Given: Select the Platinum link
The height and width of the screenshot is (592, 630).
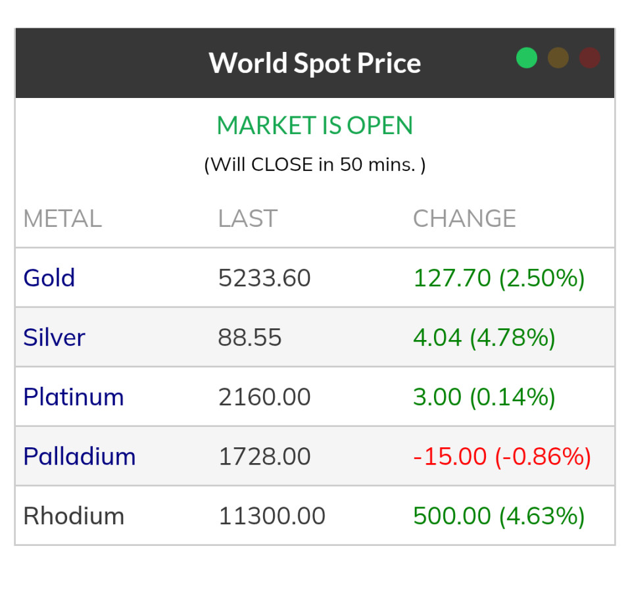Looking at the screenshot, I should pos(74,397).
